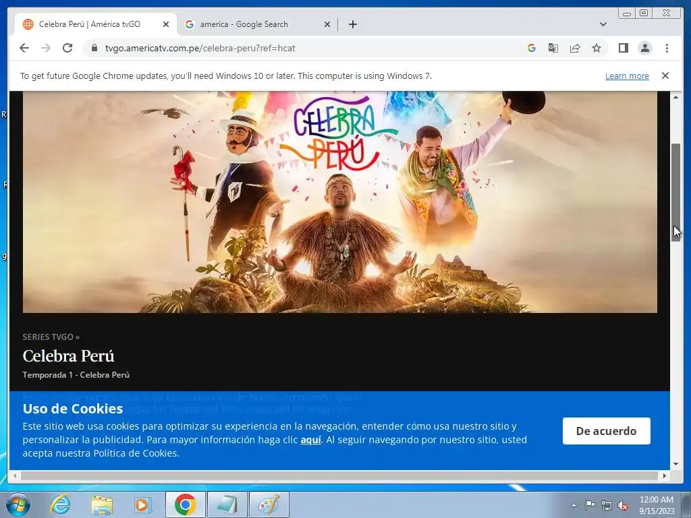The image size is (691, 518).
Task: Click horizontal scrollbar left arrow
Action: coord(15,476)
